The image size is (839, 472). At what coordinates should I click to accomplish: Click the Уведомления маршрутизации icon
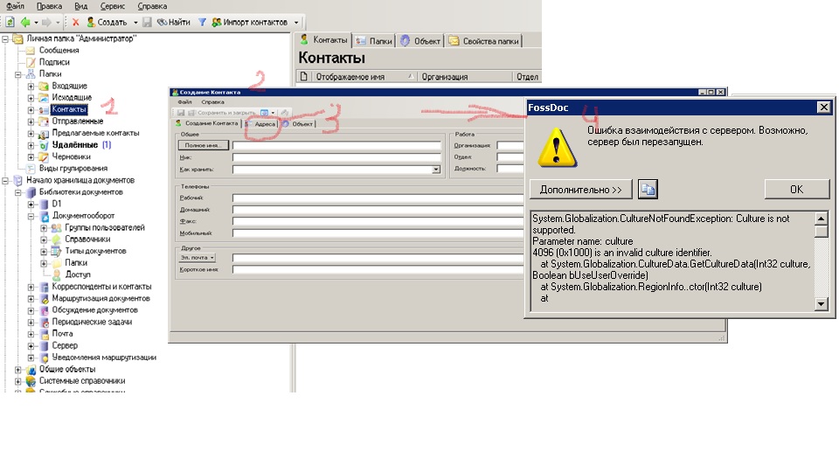click(45, 357)
